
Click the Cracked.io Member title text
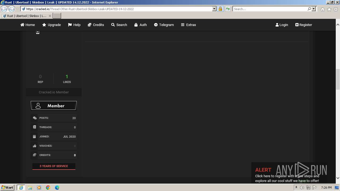point(54,92)
